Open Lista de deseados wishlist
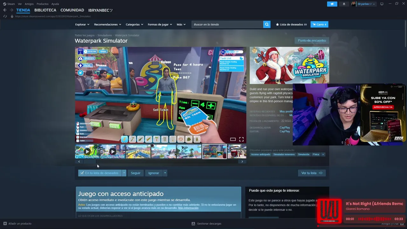Screen dimensions: 407x229 tap(291, 24)
